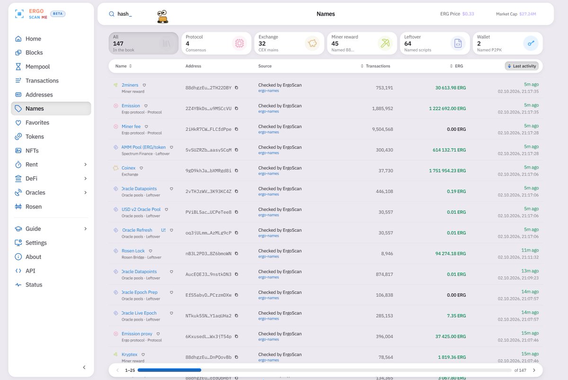This screenshot has width=568, height=380.
Task: Open Home from sidebar
Action: pyautogui.click(x=51, y=39)
